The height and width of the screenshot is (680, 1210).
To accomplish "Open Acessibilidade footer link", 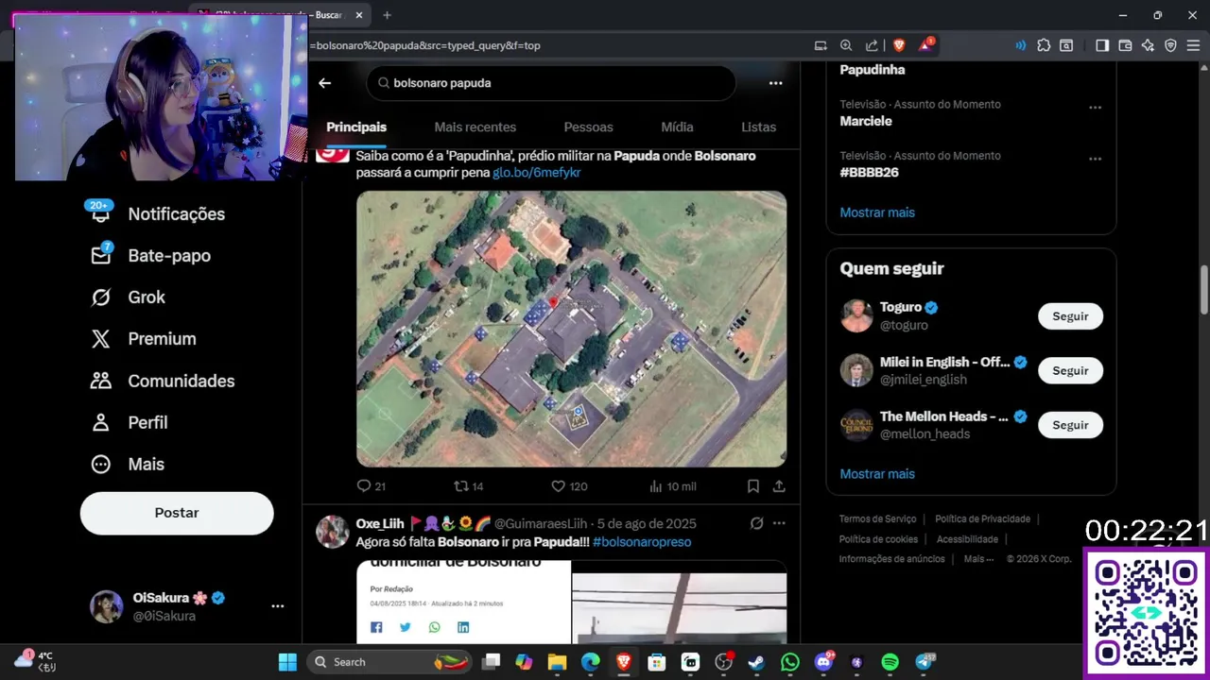I will click(x=967, y=539).
